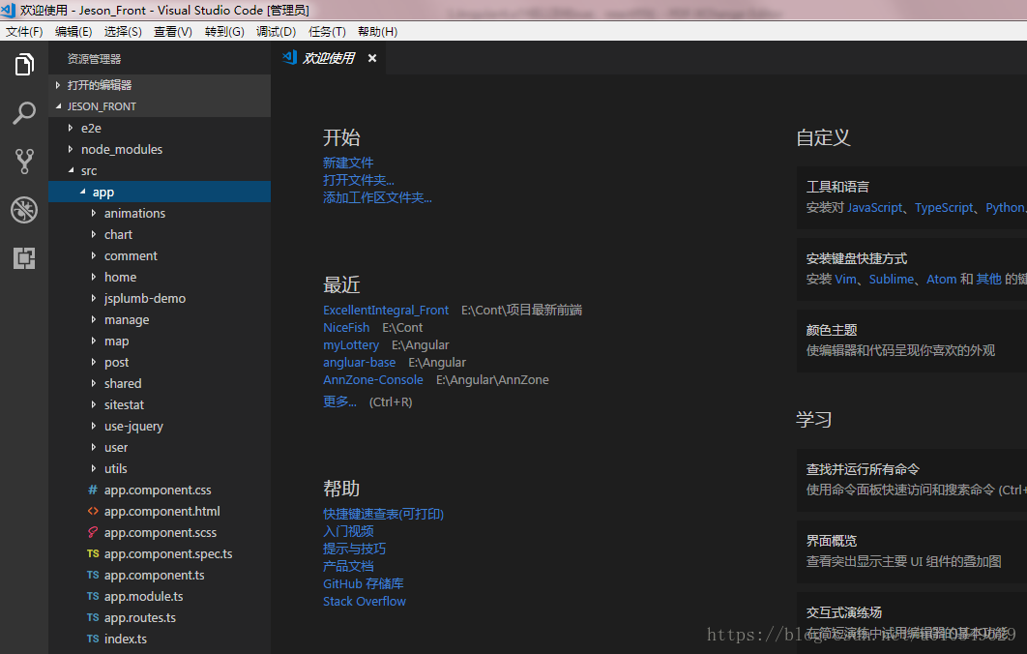This screenshot has height=654, width=1027.
Task: Click the TS icon beside app.component.ts
Action: [x=93, y=575]
